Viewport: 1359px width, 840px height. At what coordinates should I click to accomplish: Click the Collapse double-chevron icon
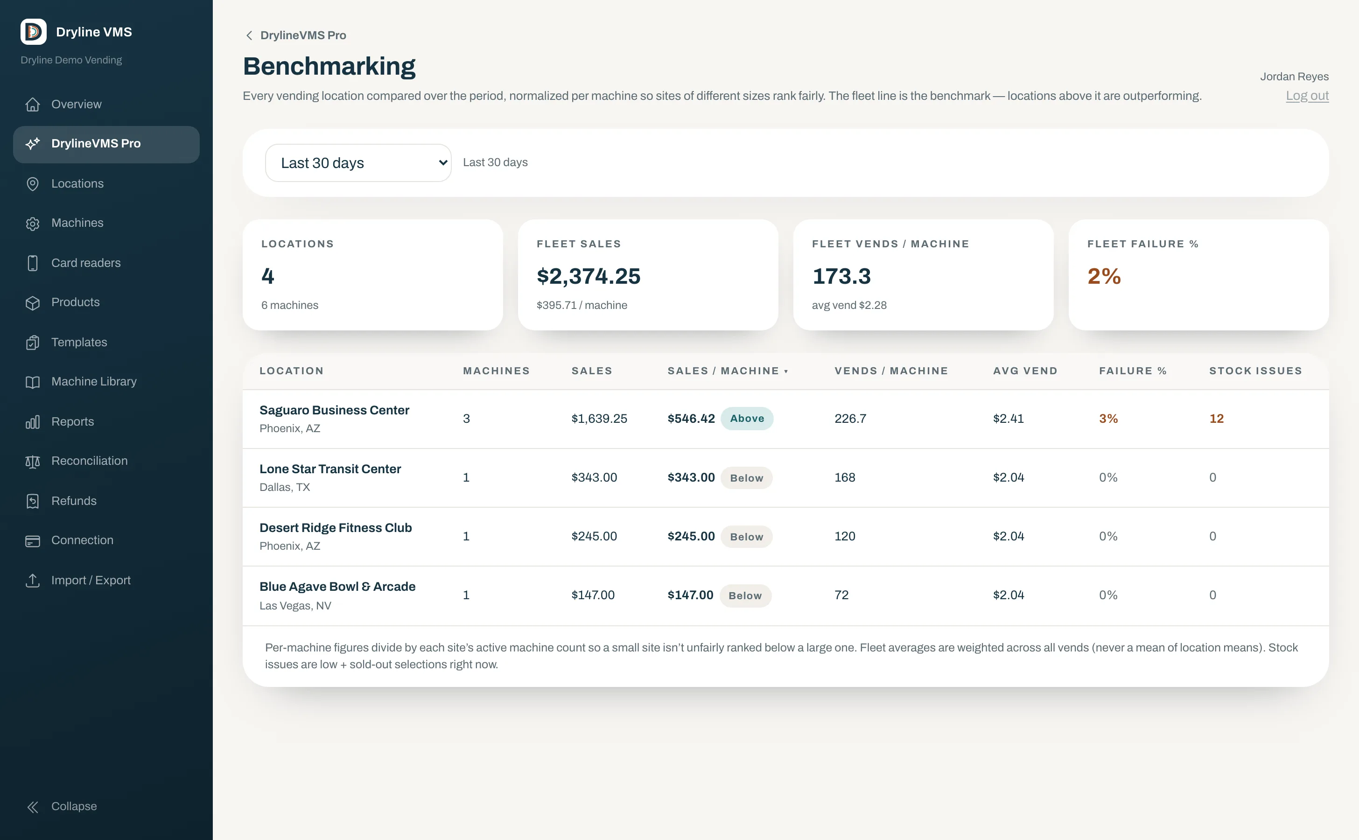[x=33, y=807]
